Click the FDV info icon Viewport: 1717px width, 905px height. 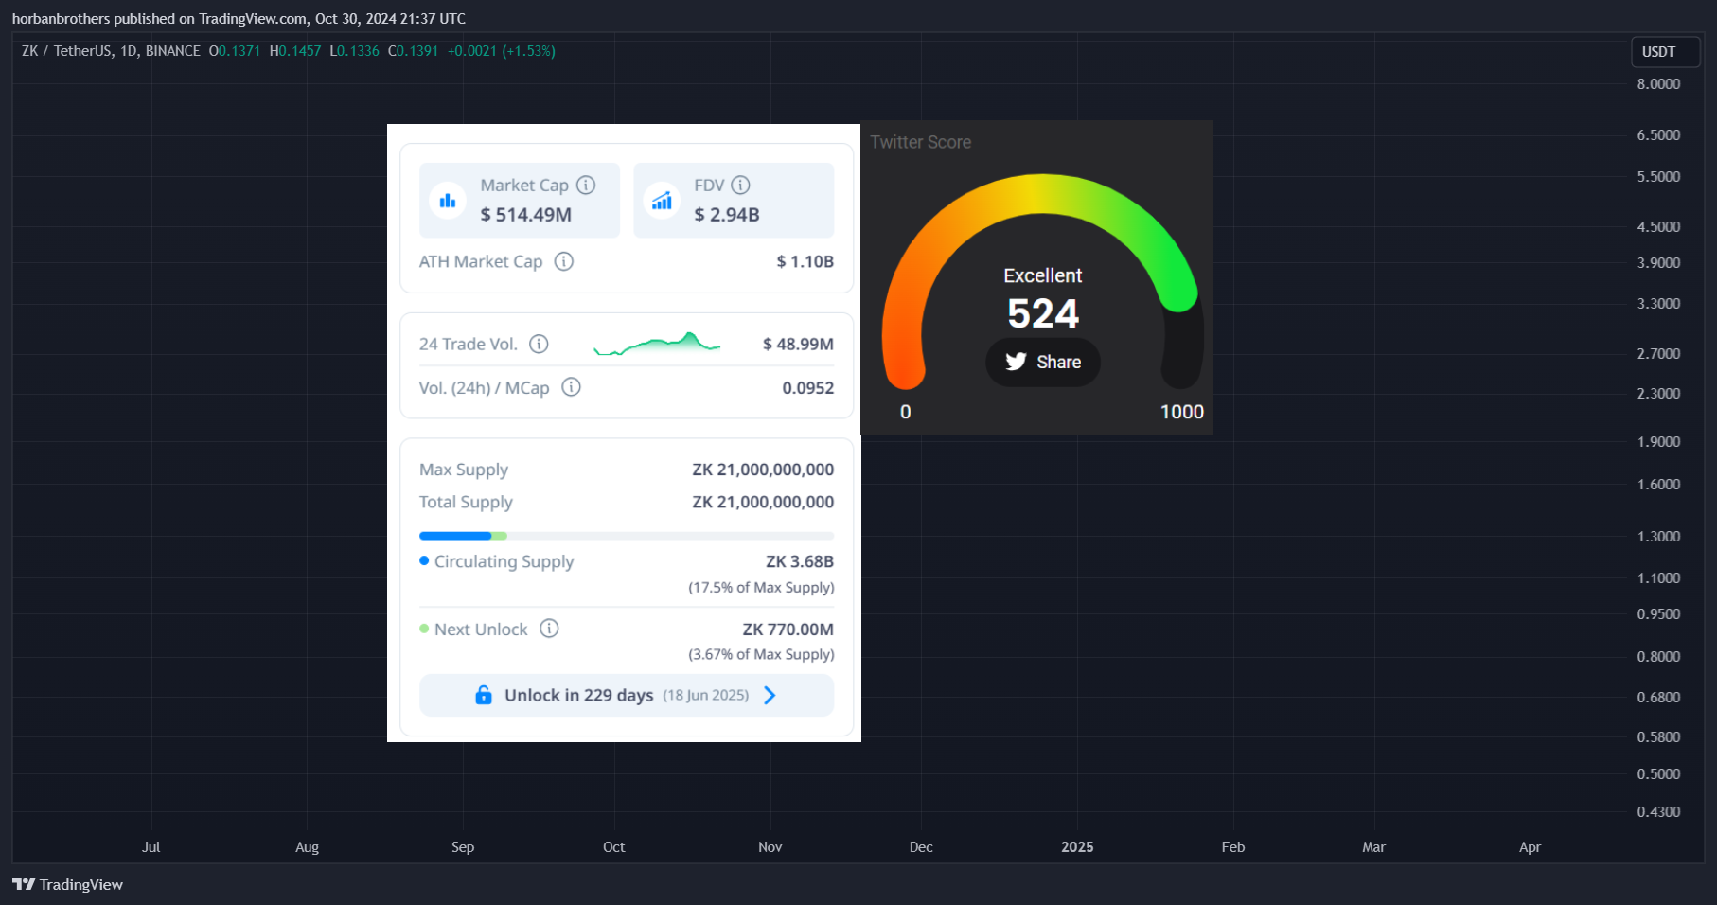[740, 185]
